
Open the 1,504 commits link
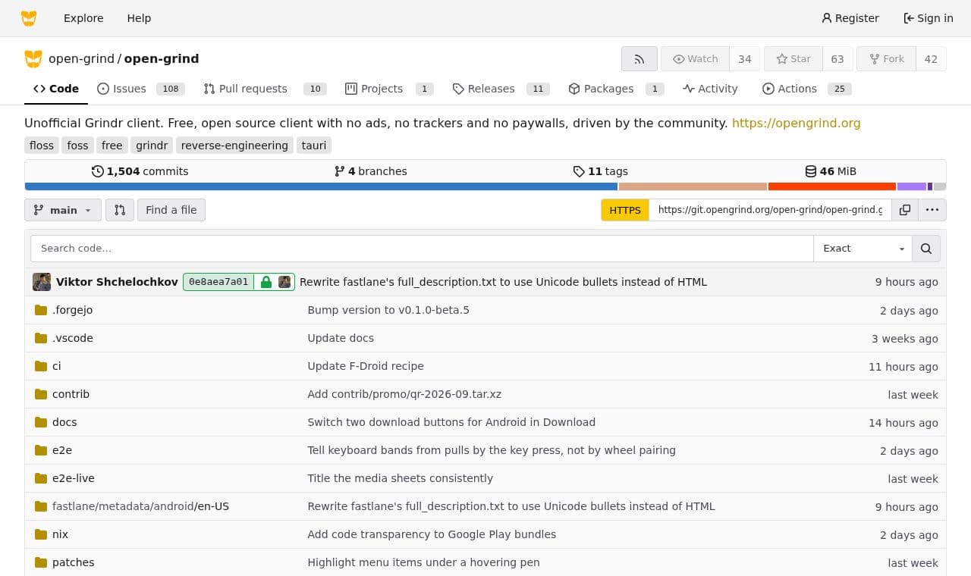140,171
